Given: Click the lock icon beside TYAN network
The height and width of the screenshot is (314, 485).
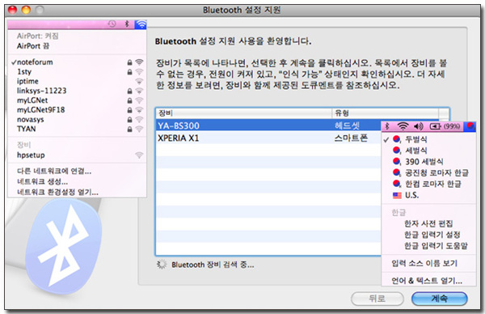Looking at the screenshot, I should [129, 129].
